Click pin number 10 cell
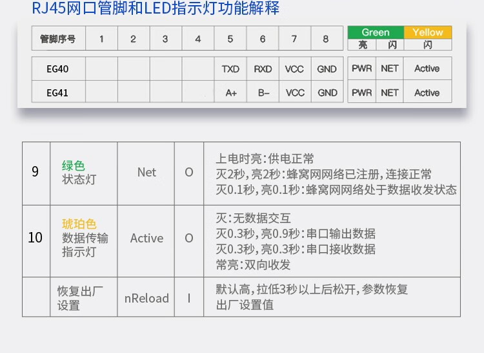 pyautogui.click(x=35, y=238)
